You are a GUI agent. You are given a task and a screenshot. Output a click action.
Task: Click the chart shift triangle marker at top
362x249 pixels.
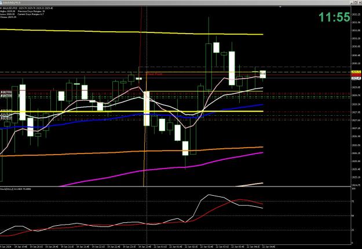(x=280, y=7)
